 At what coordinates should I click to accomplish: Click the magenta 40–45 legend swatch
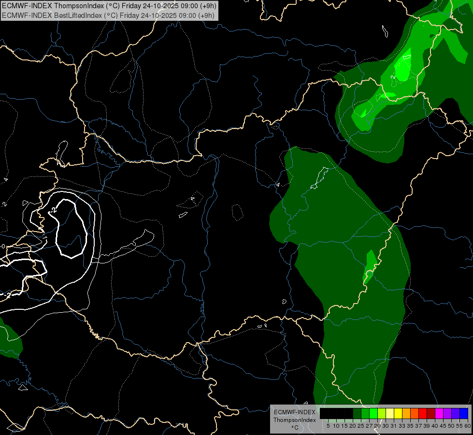(x=440, y=413)
